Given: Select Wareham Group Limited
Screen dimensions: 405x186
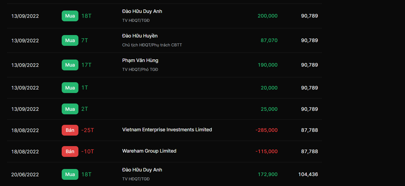Looking at the screenshot, I should [149, 151].
